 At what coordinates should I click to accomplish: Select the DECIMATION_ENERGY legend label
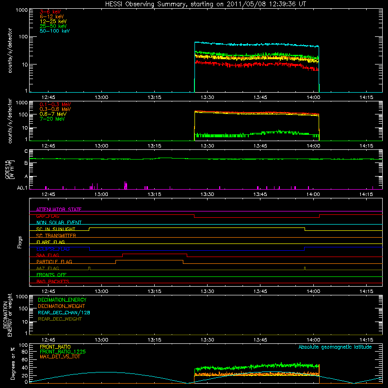pyautogui.click(x=62, y=300)
